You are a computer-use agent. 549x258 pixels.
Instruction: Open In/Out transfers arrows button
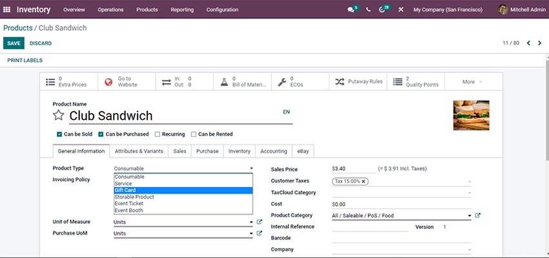click(x=185, y=82)
